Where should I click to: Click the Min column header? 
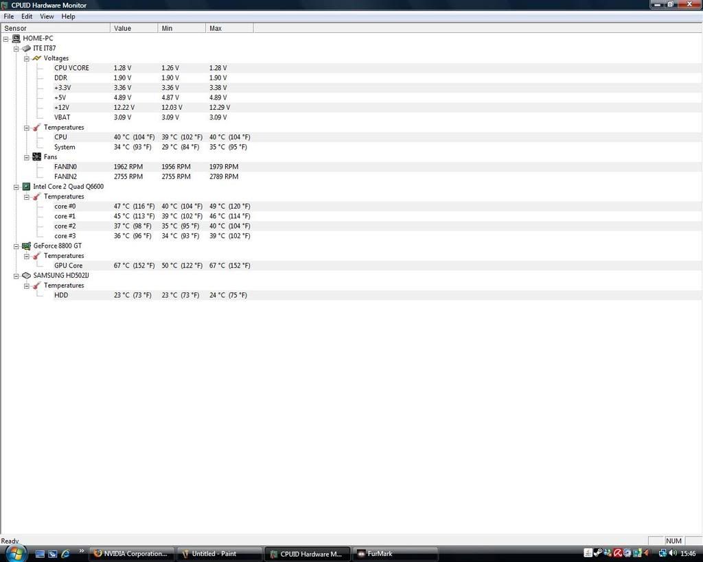182,28
